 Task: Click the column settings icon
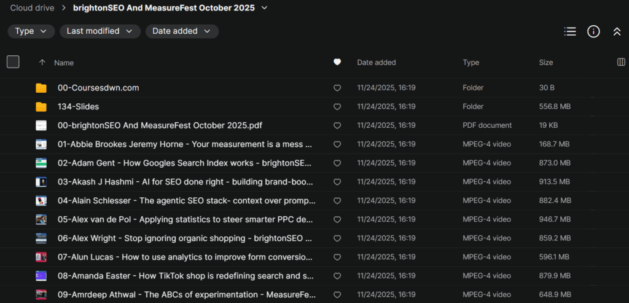point(620,62)
